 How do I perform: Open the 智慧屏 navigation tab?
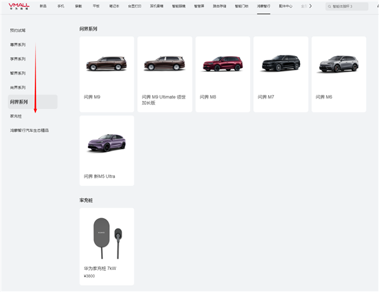pyautogui.click(x=199, y=6)
